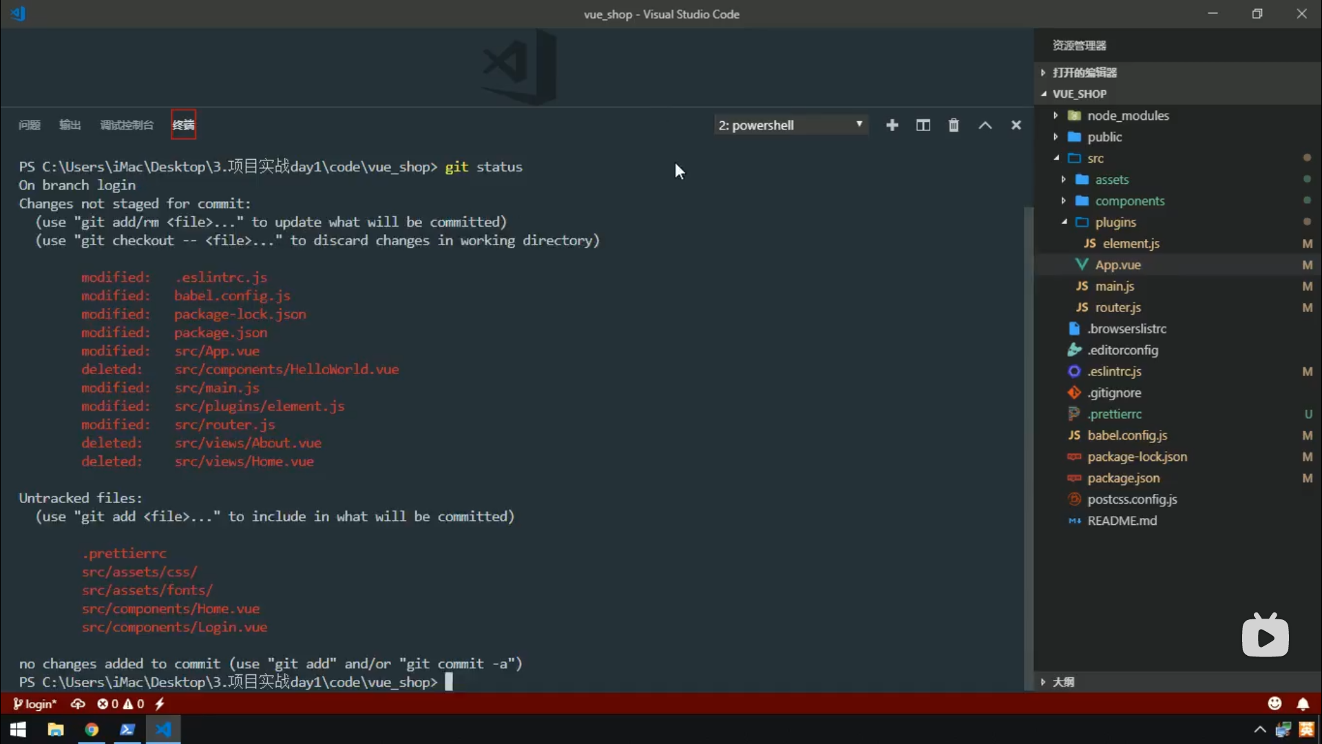Close the terminal panel
Screen dimensions: 1322x744
coord(1016,125)
